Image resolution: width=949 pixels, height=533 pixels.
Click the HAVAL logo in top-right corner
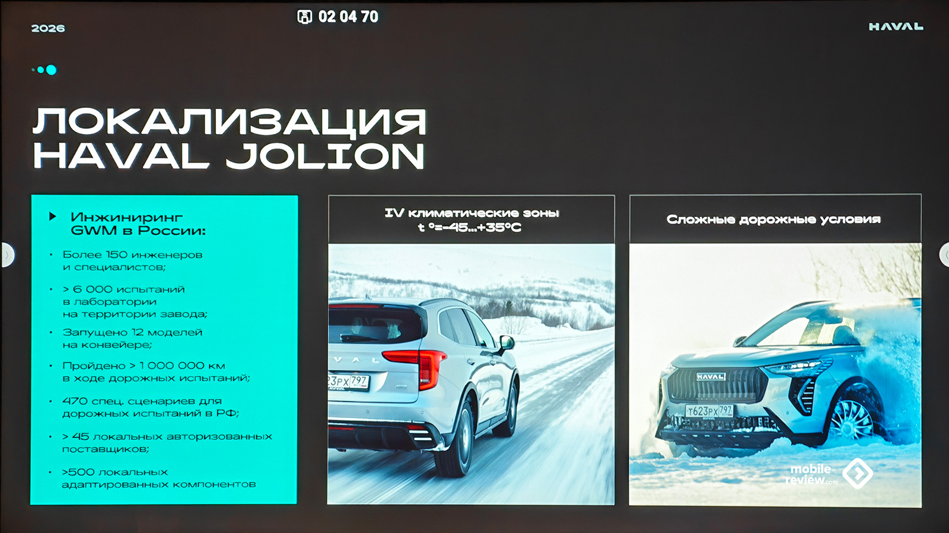[896, 27]
